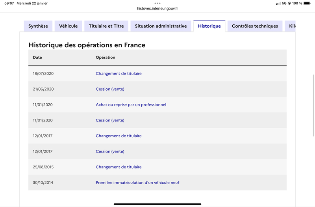Tap the histovec.interieur.gouv.fr address bar
Screen dimensions: 315x207
(x=157, y=8)
